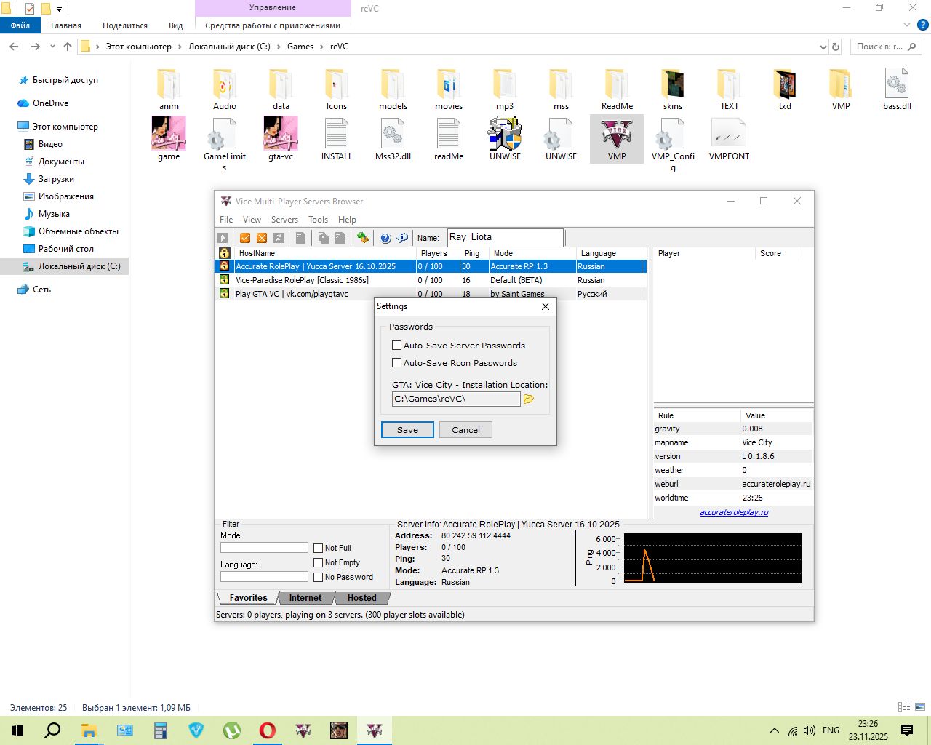Viewport: 931px width, 745px height.
Task: Check the Not Empty filter
Action: 318,562
